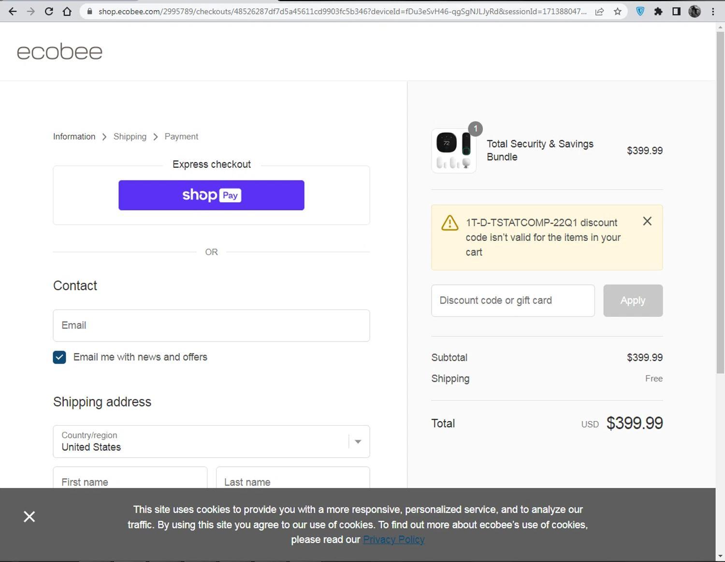Toggle the browser side panel icon

(x=676, y=11)
